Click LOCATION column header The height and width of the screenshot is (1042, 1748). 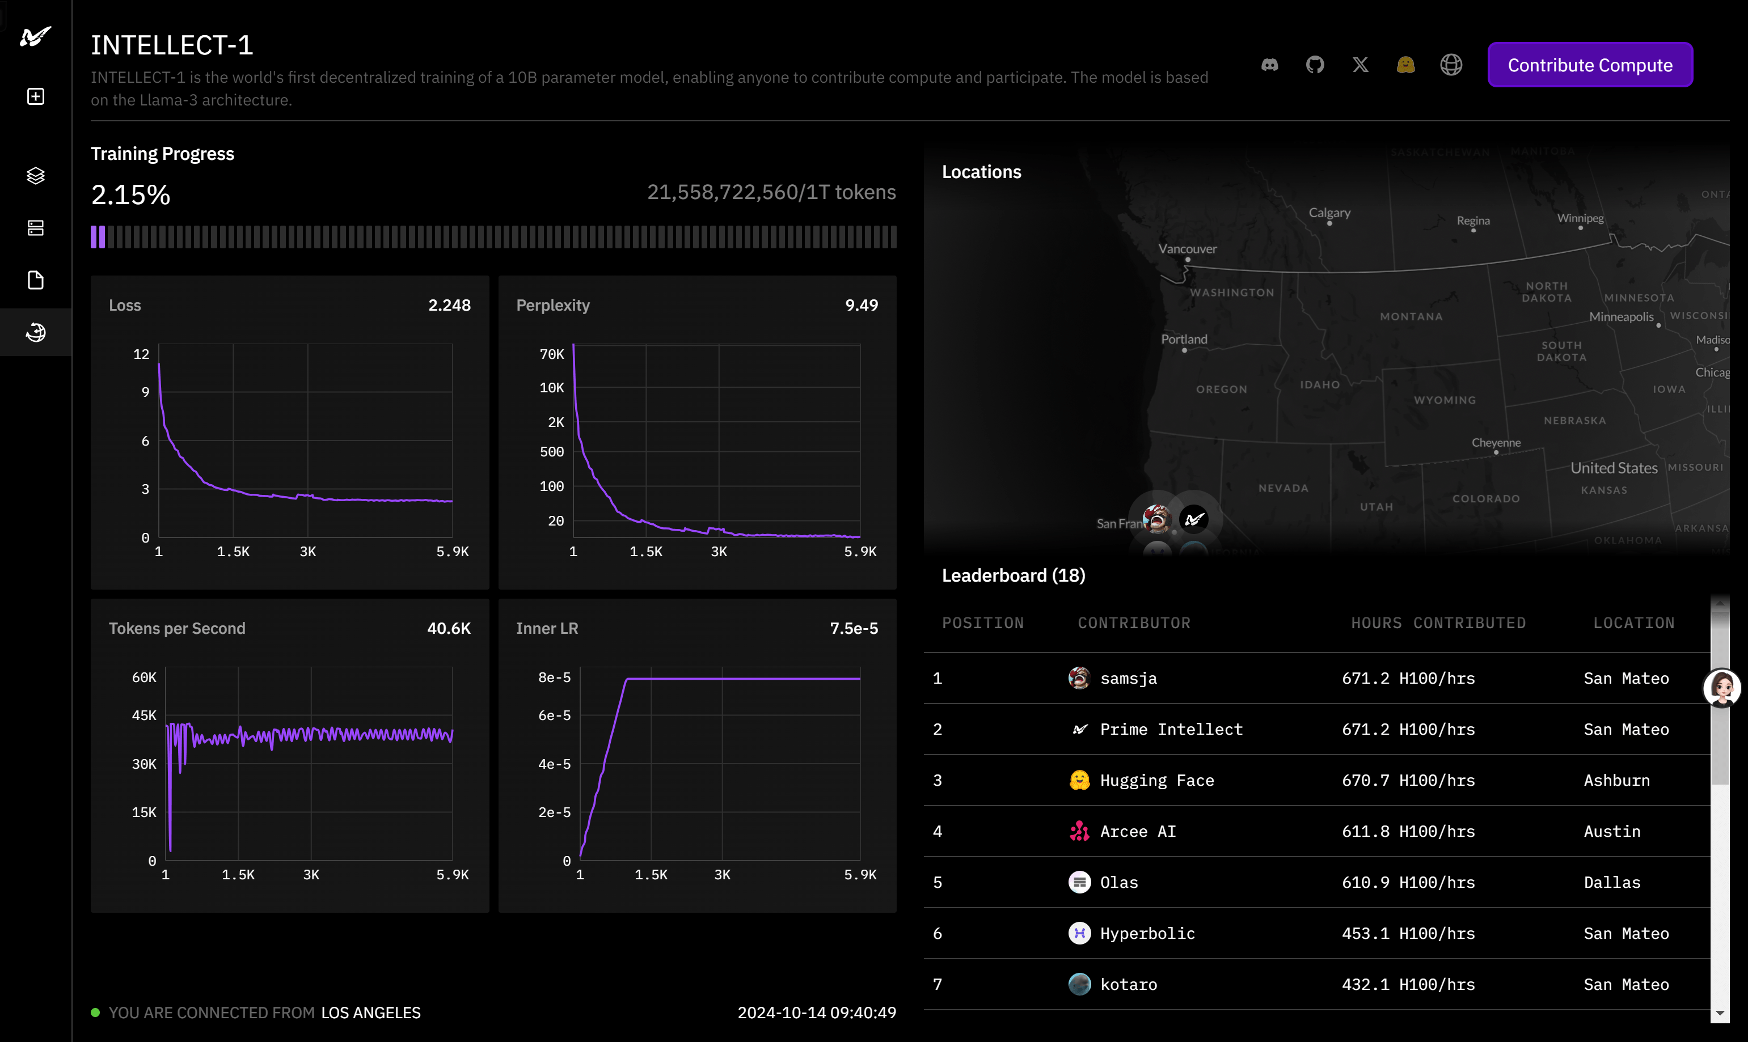pyautogui.click(x=1633, y=623)
